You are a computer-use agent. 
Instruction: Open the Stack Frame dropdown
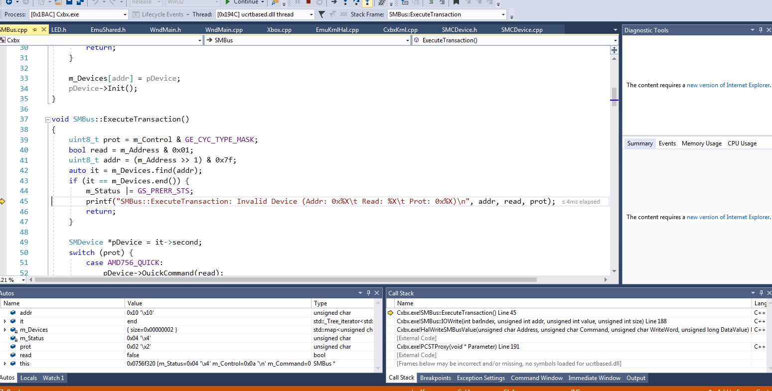coord(447,14)
